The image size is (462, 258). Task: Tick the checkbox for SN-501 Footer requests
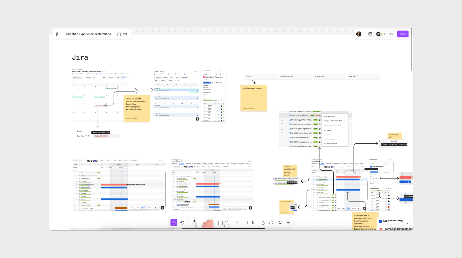282,138
